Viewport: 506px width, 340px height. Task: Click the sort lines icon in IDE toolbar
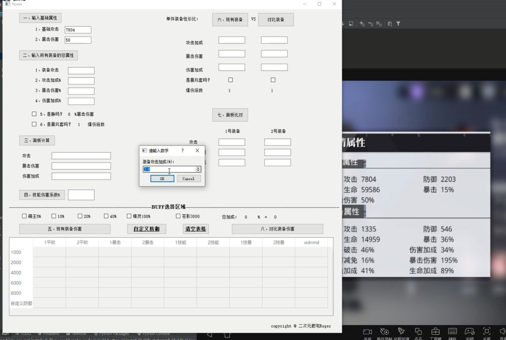tap(390, 24)
